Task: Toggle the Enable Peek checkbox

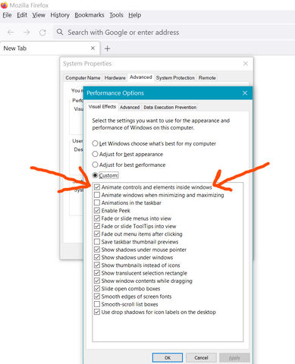Action: [97, 211]
